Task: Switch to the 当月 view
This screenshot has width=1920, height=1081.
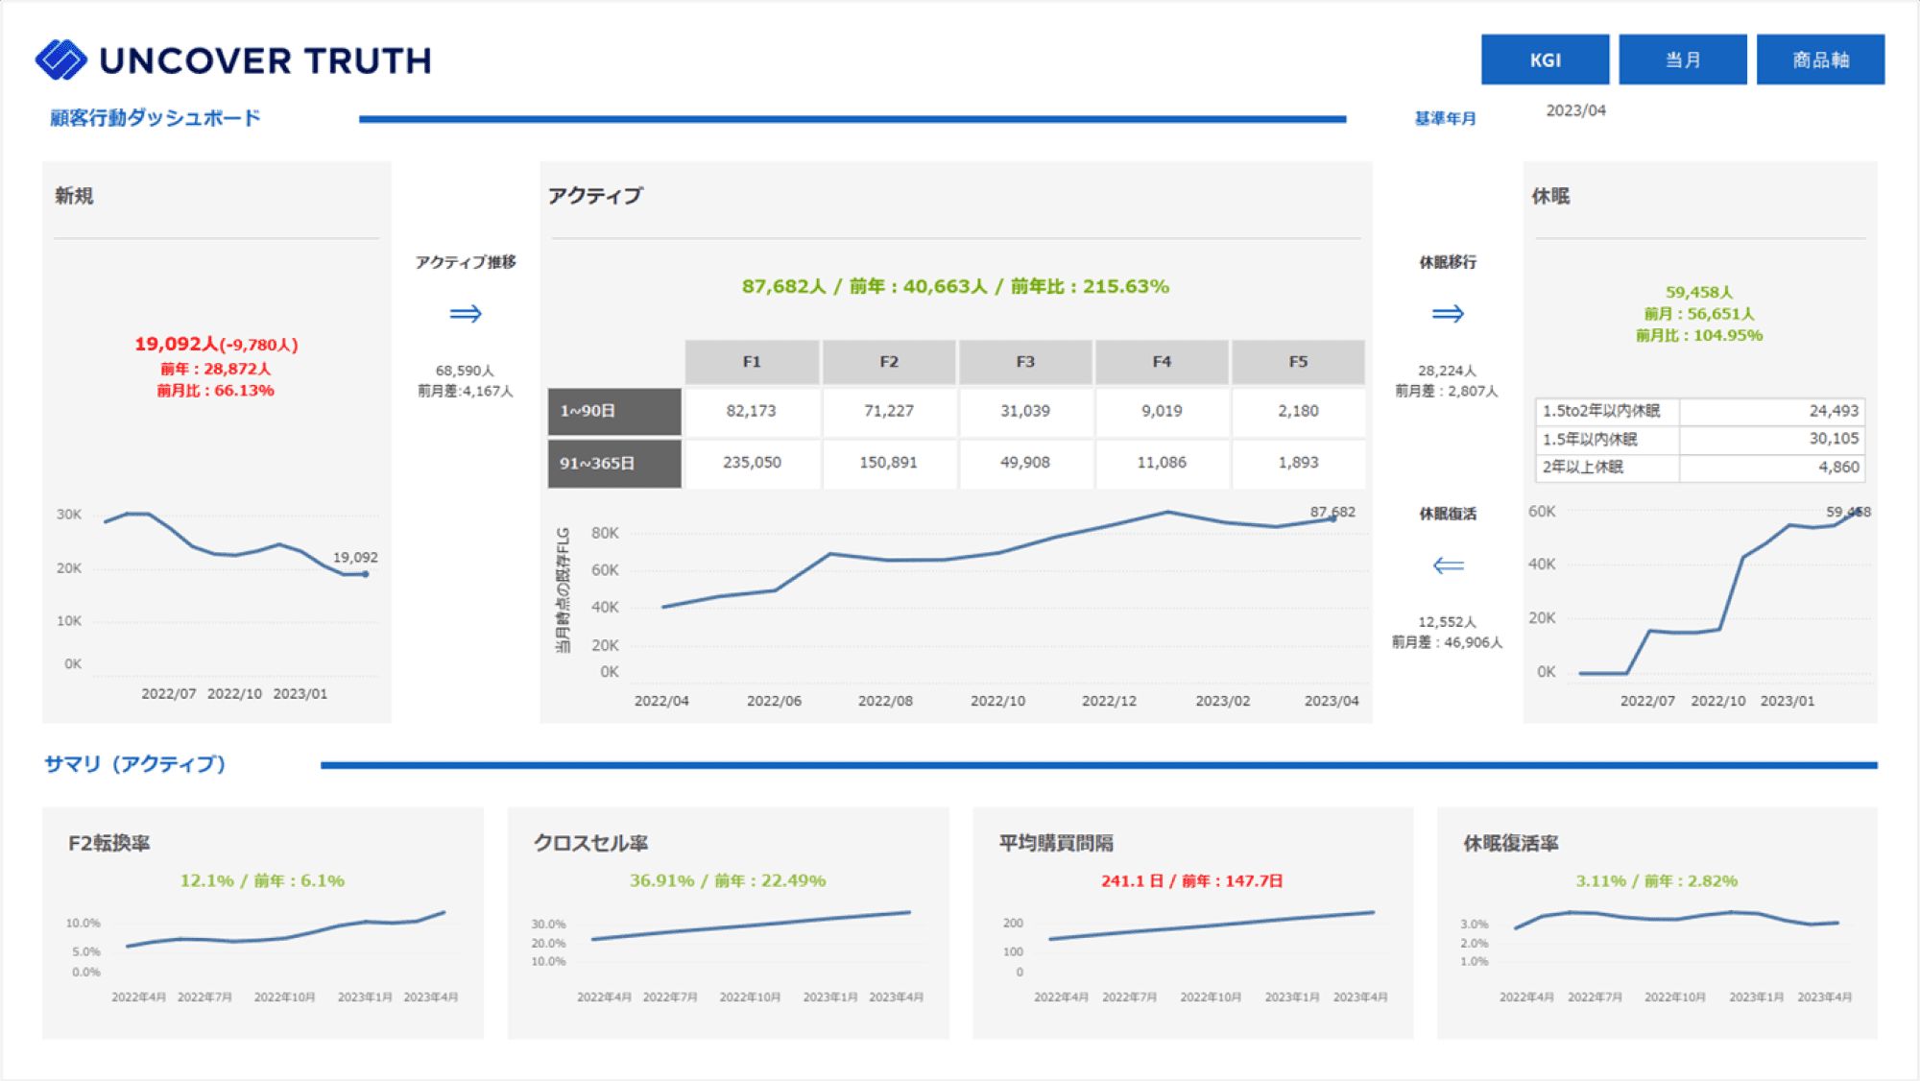Action: click(1682, 60)
